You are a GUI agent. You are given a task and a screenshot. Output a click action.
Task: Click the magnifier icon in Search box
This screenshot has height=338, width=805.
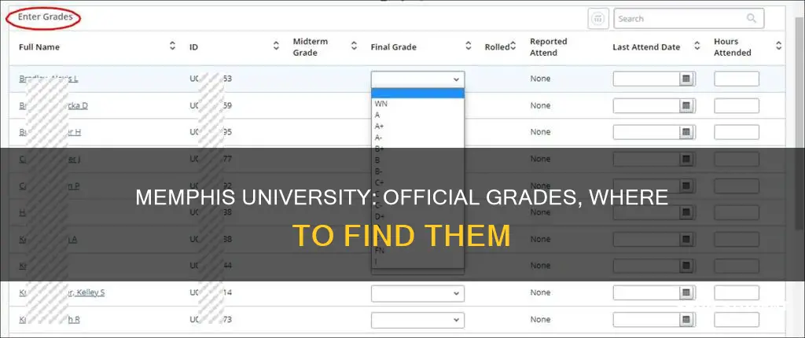pyautogui.click(x=751, y=19)
